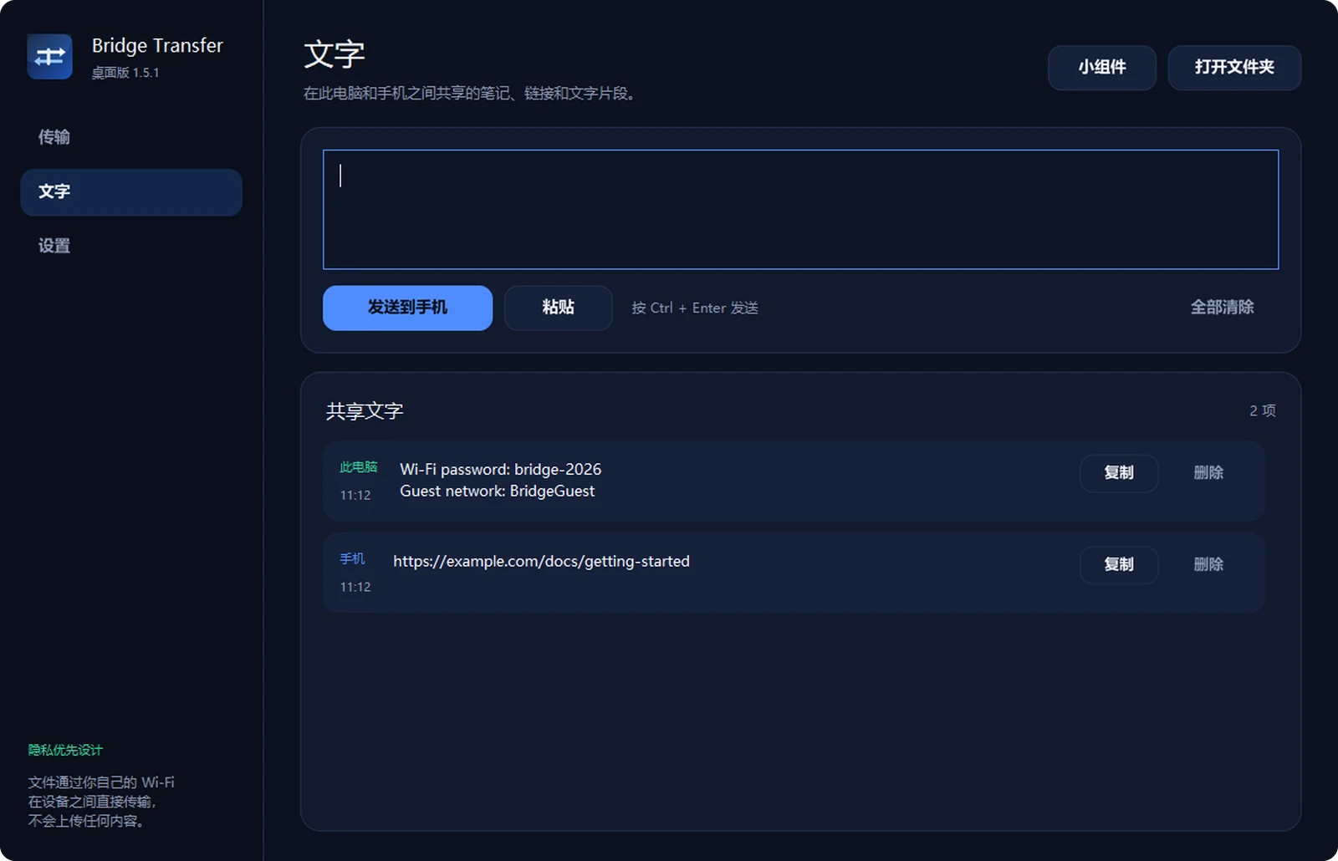The width and height of the screenshot is (1338, 861).
Task: Copy the example.com link entry with 复制
Action: pyautogui.click(x=1118, y=565)
